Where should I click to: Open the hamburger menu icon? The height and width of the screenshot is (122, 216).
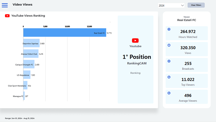(5, 5)
